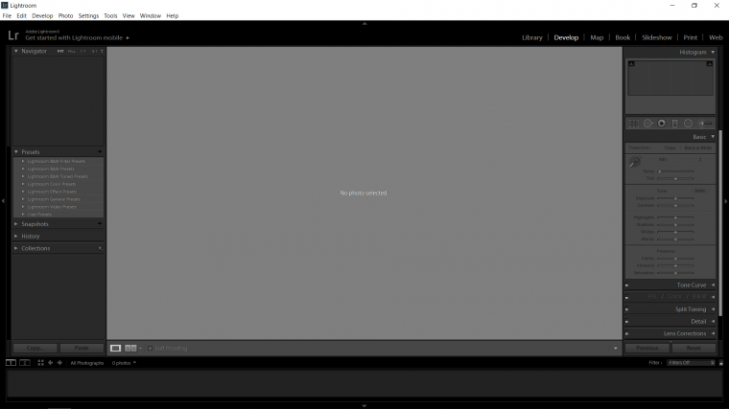Screen dimensions: 729x409
Task: Open second window display icon numbered 2
Action: pyautogui.click(x=25, y=363)
